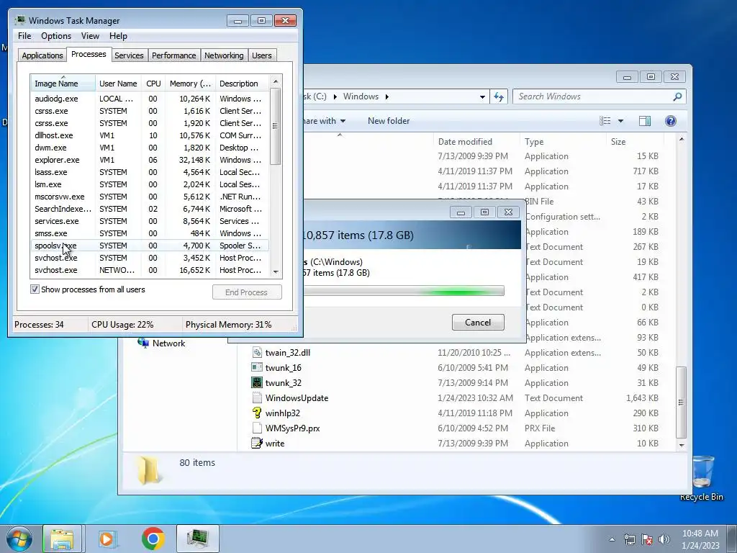Image resolution: width=737 pixels, height=553 pixels.
Task: Click the change view icon in Explorer
Action: click(605, 121)
